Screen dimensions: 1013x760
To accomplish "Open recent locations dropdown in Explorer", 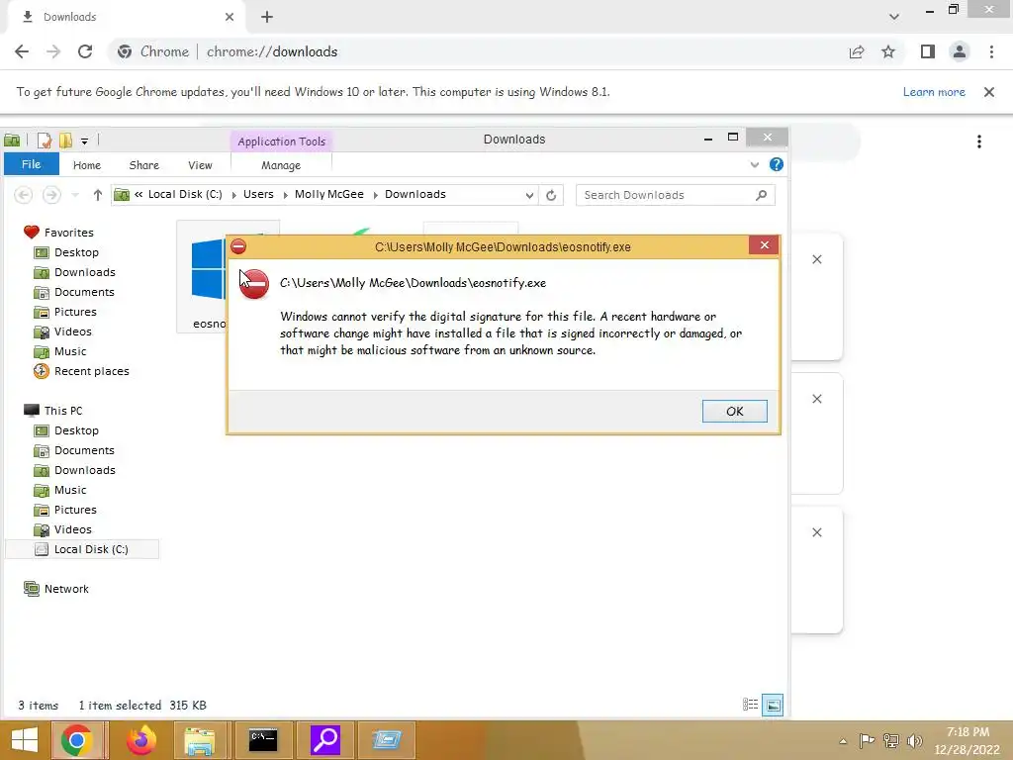I will [x=75, y=195].
